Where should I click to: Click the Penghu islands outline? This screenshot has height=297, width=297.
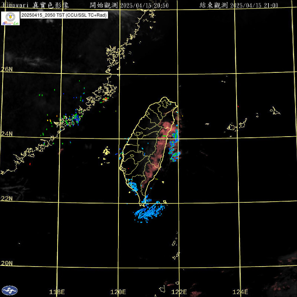(x=106, y=152)
